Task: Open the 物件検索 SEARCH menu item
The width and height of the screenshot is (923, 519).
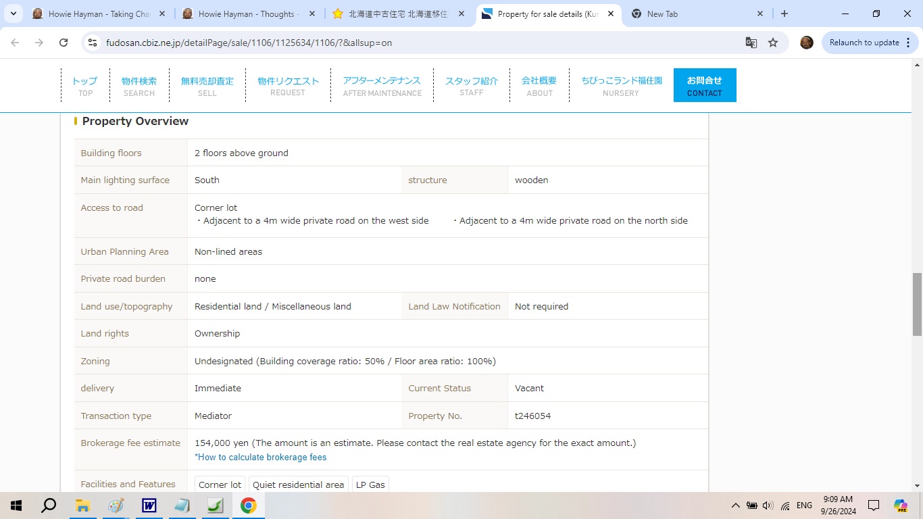Action: (139, 86)
